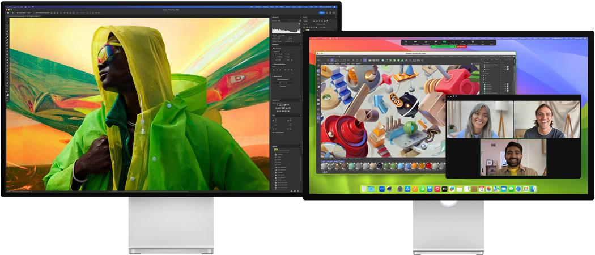Click the bottom participant's video tile
This screenshot has height=255, width=595.
512,158
